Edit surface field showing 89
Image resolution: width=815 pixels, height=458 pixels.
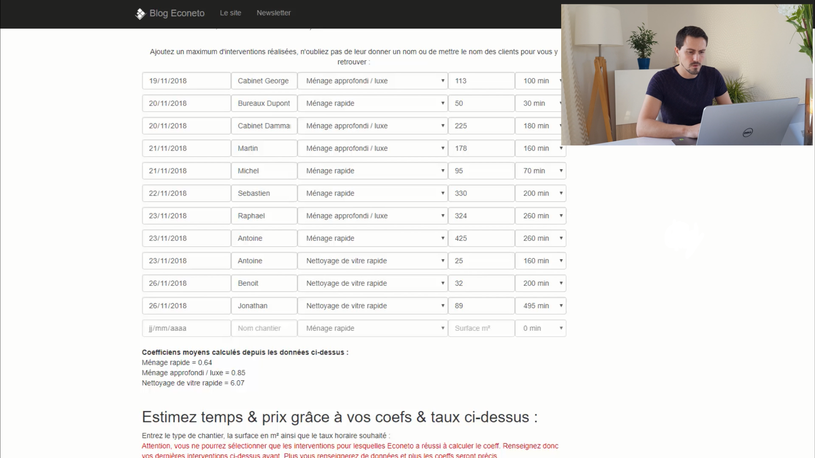pyautogui.click(x=481, y=305)
